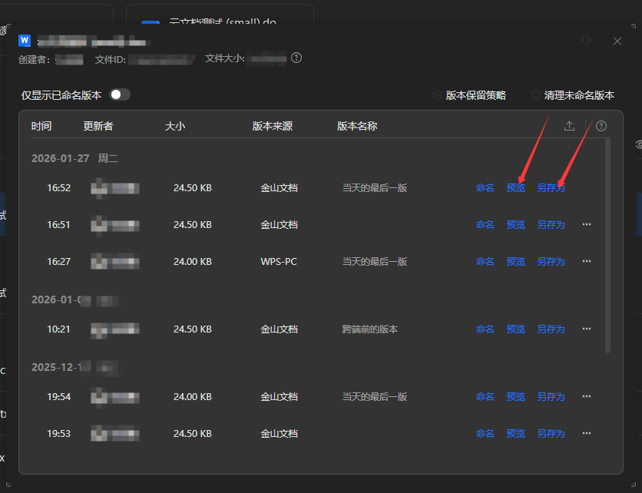This screenshot has height=493, width=642.
Task: Click 时间 column header
Action: [41, 126]
